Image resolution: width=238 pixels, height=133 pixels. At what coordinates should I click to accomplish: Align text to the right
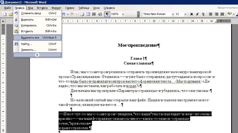[x=216, y=14]
